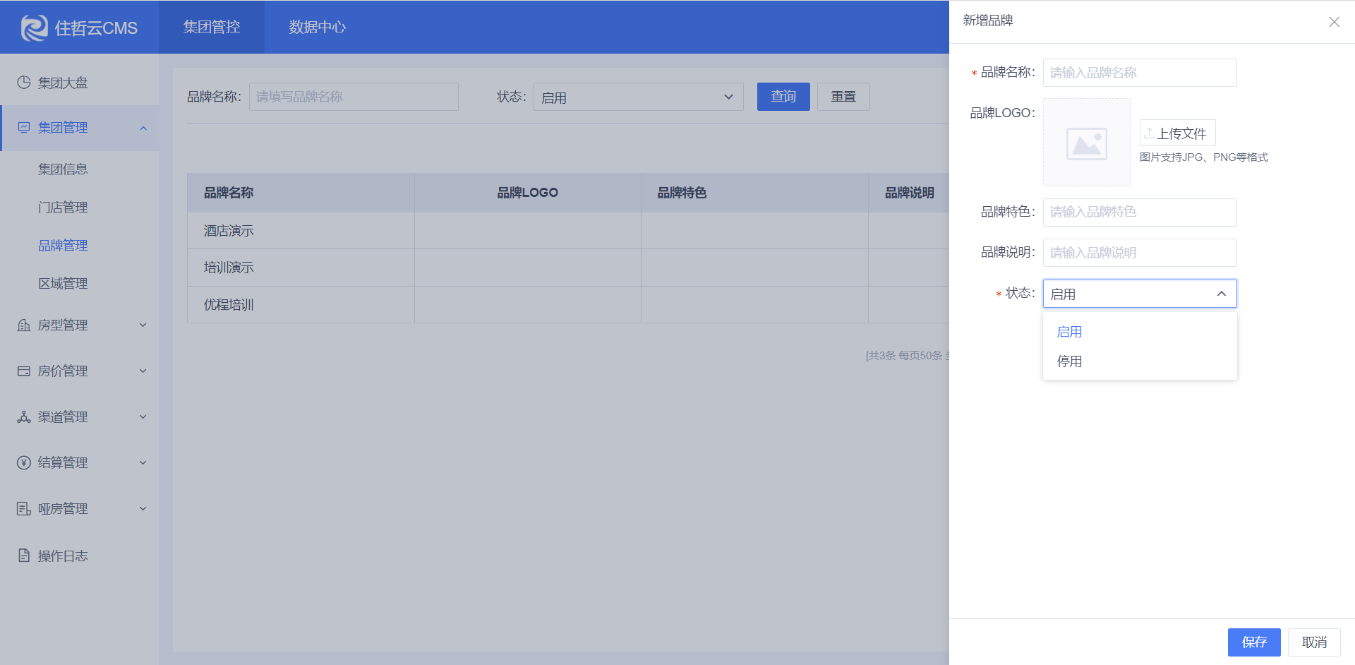Click the 房价管理 wallet icon

pyautogui.click(x=24, y=371)
